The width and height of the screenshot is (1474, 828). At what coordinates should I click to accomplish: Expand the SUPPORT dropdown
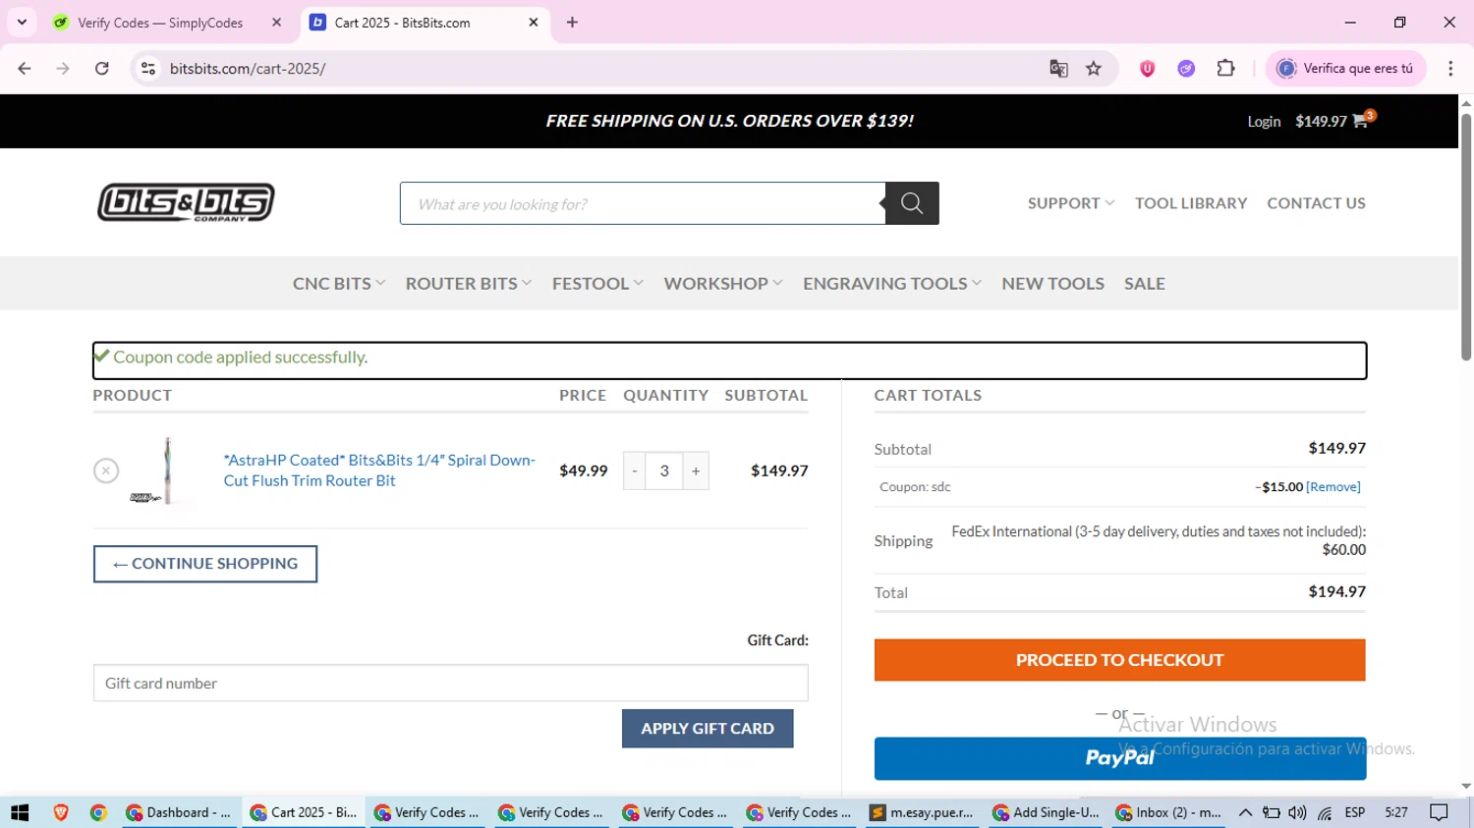[1071, 203]
